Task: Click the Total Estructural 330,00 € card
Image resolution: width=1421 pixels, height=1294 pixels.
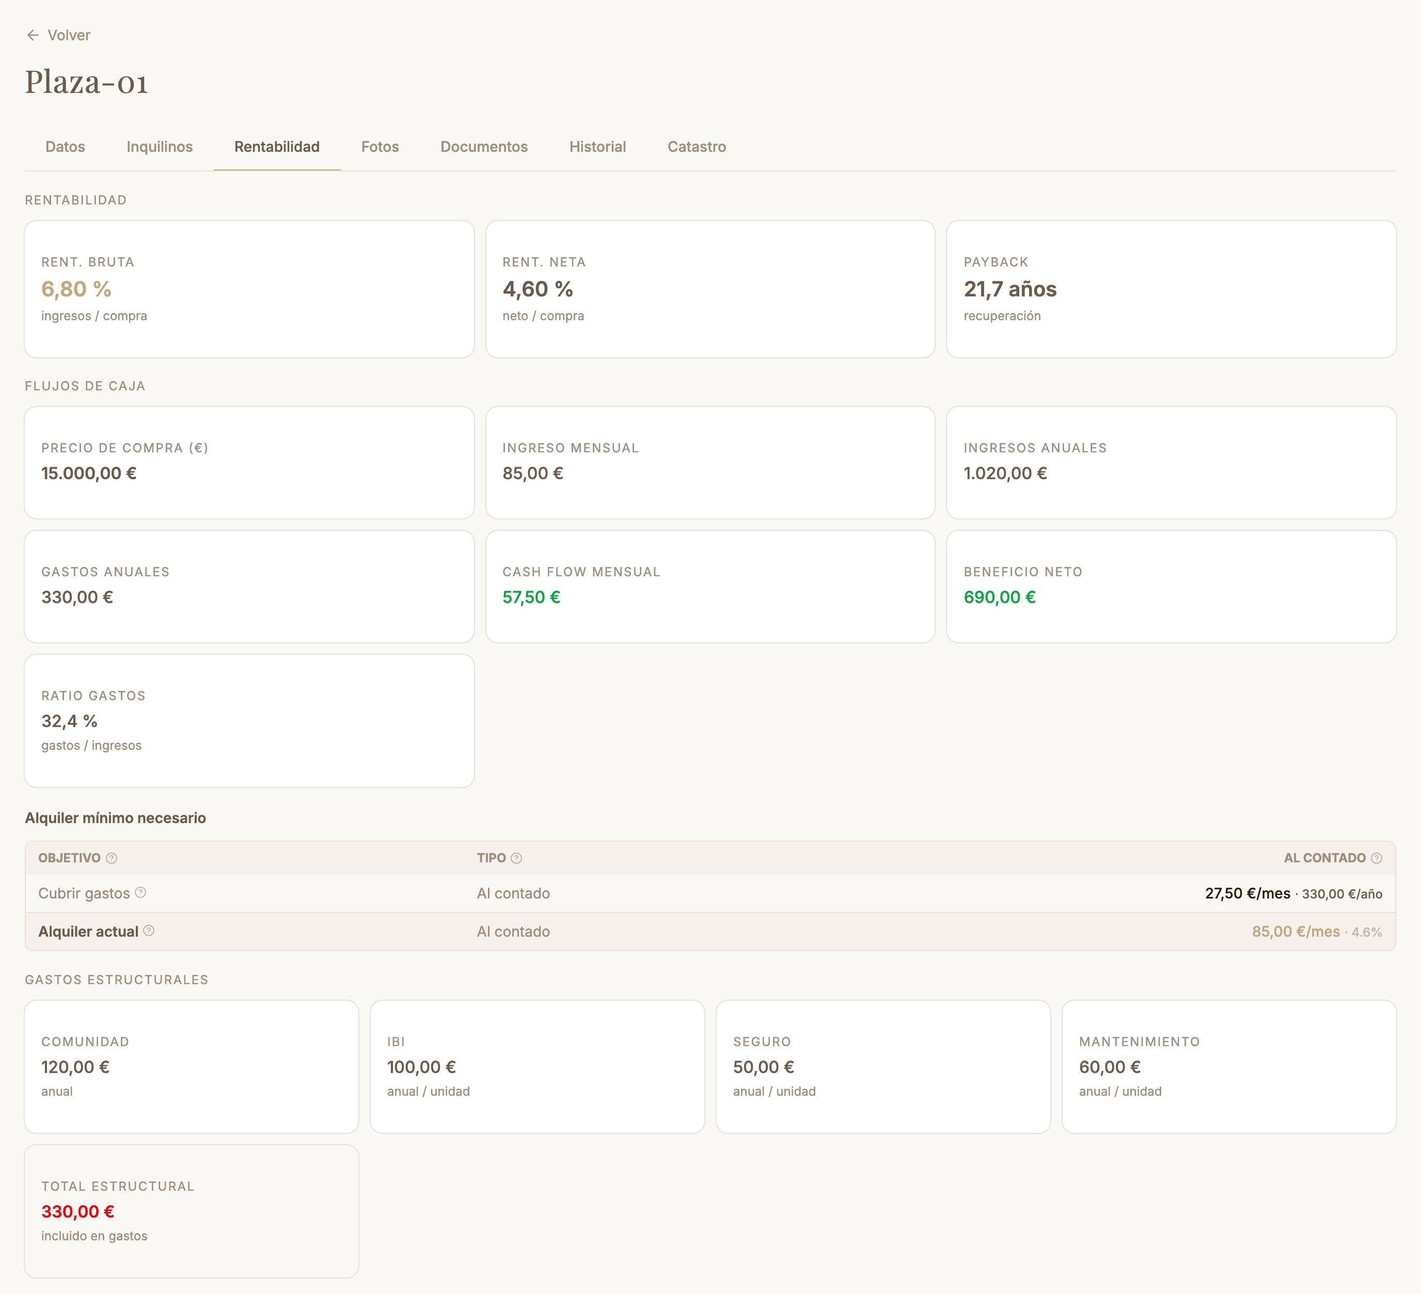Action: point(192,1211)
